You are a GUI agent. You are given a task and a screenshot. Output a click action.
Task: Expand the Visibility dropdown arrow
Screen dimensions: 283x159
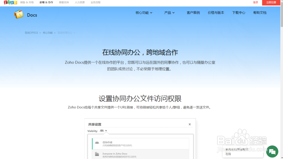pyautogui.click(x=106, y=131)
